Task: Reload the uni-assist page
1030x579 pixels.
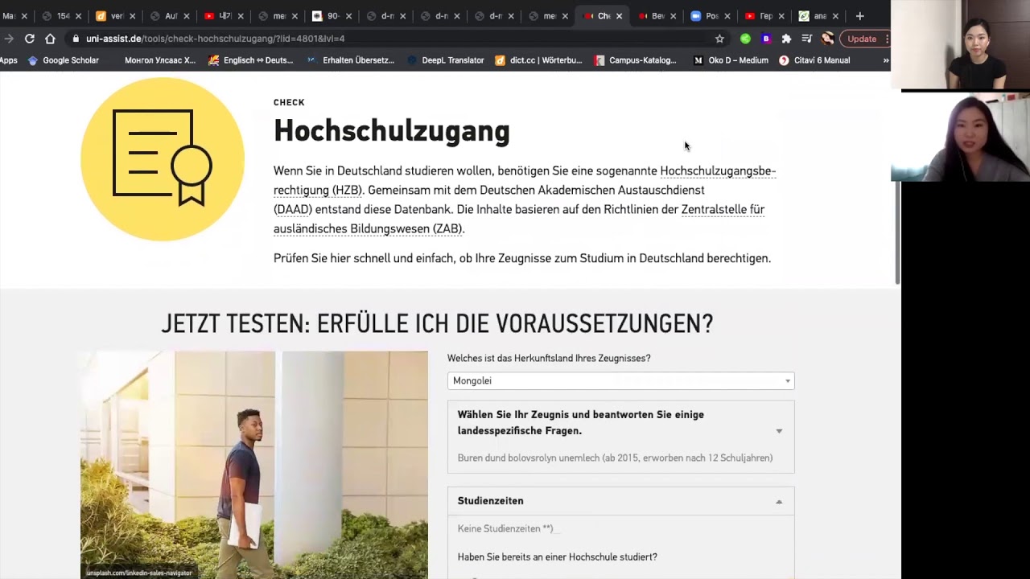Action: [x=30, y=39]
